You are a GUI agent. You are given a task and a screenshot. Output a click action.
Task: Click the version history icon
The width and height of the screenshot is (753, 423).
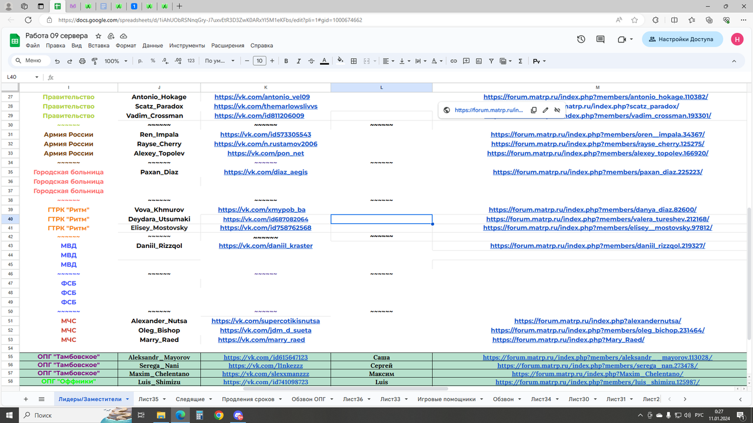point(580,39)
